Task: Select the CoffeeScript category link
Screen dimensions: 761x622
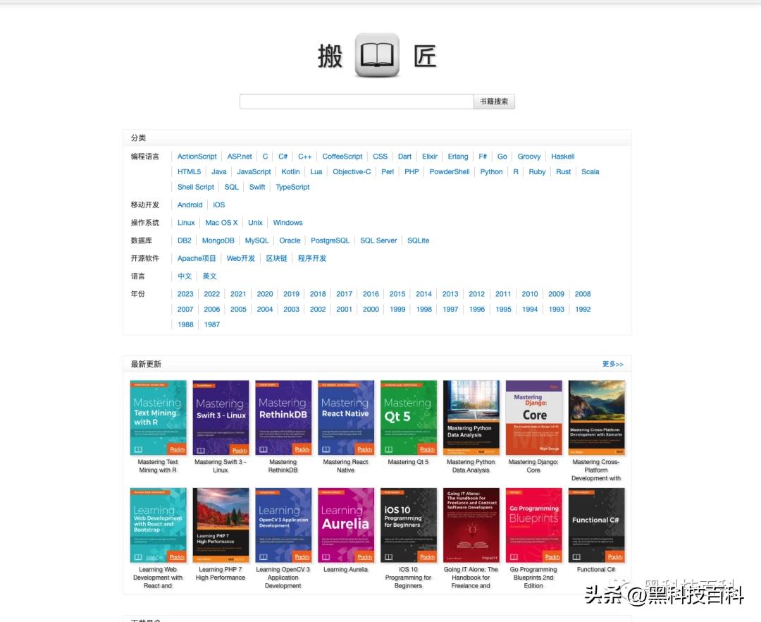Action: click(x=342, y=157)
